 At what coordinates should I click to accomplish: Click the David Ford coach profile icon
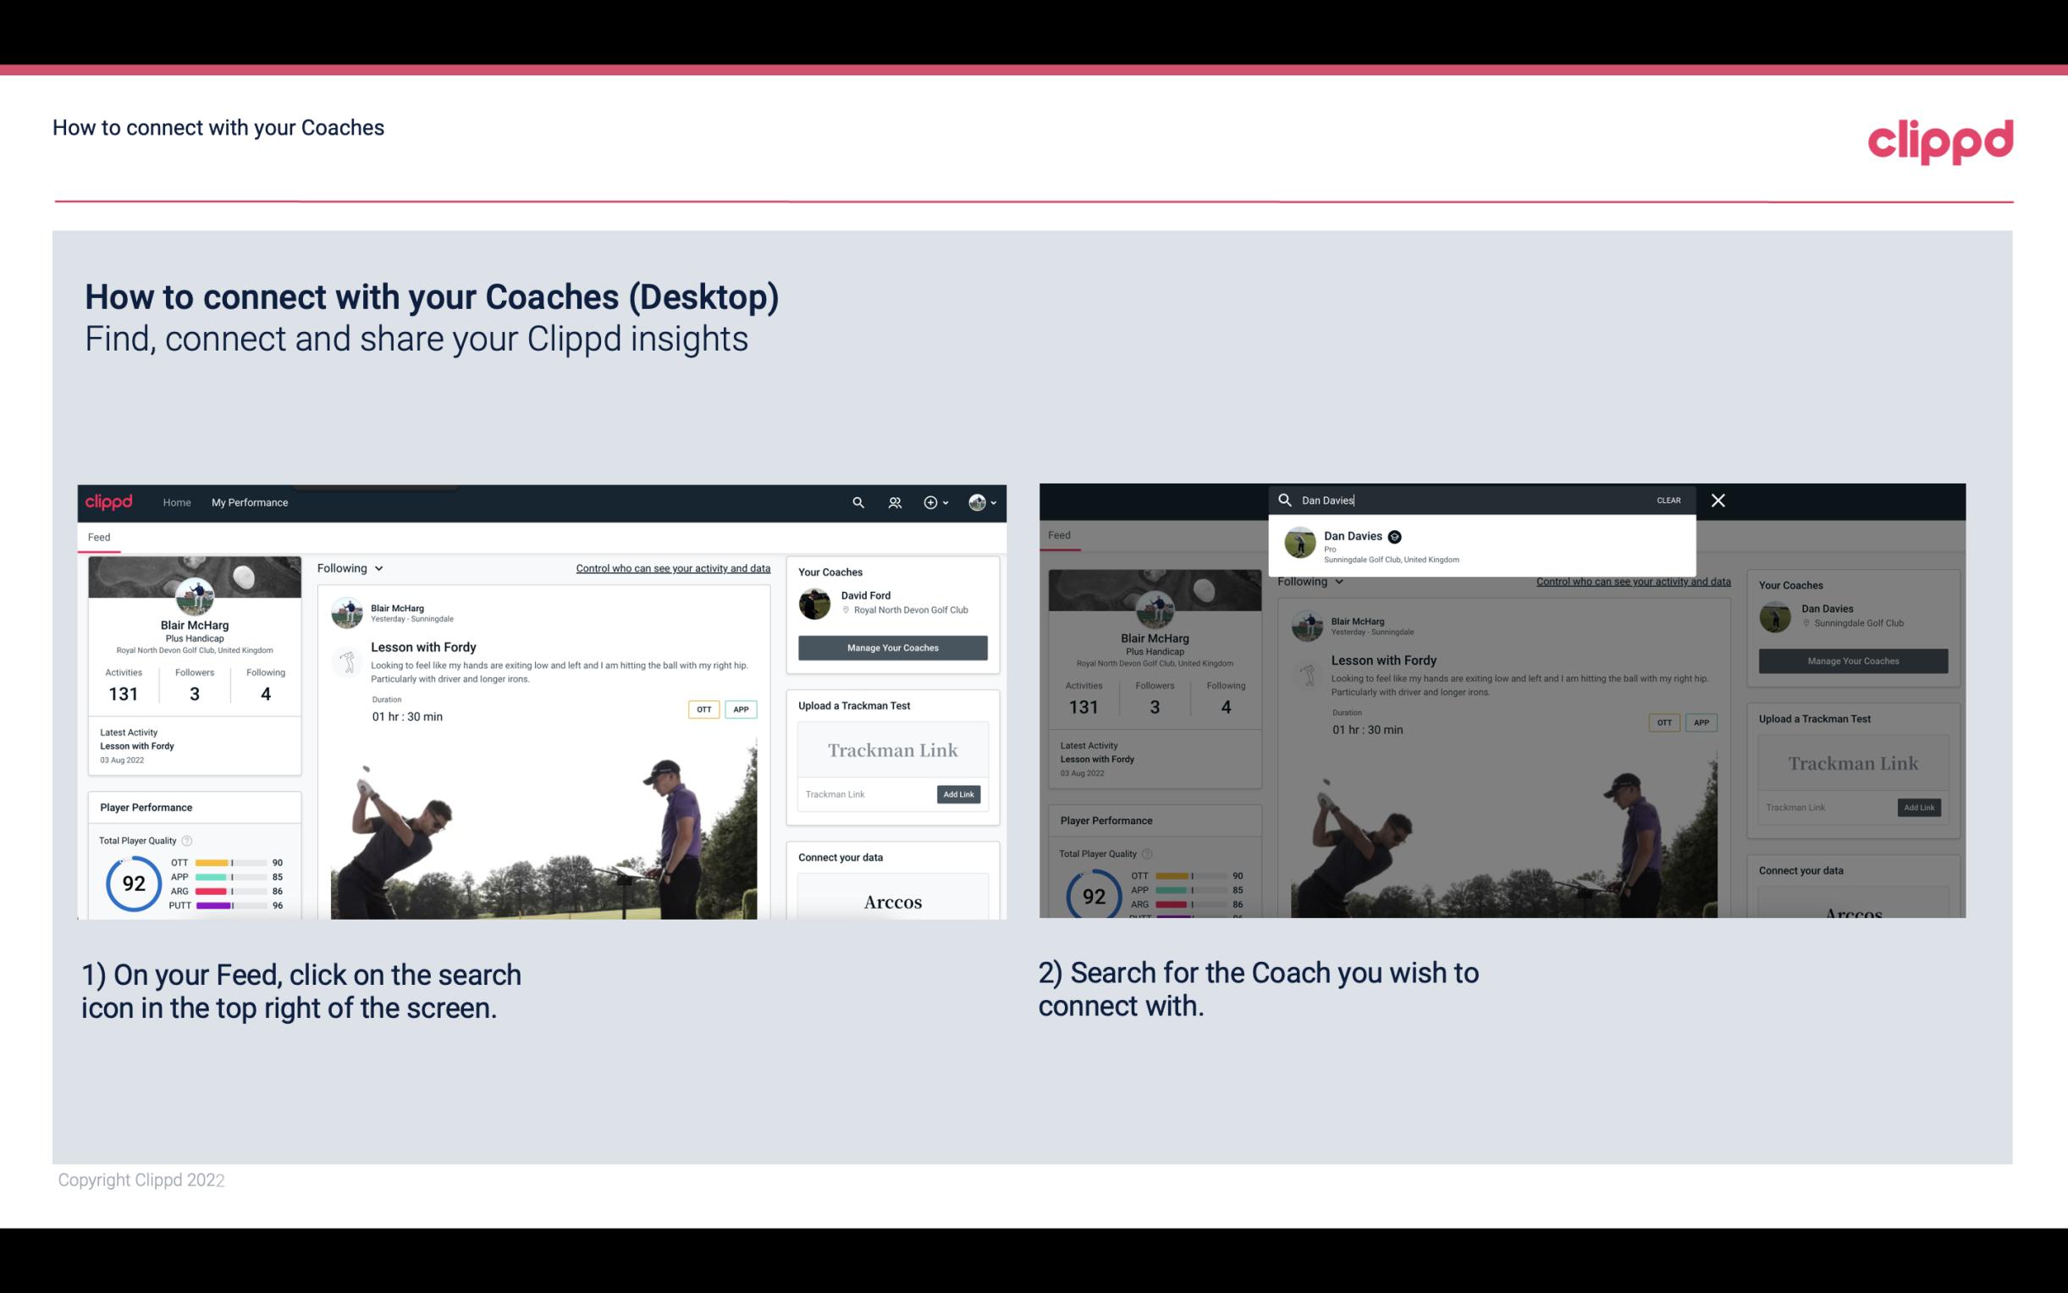816,600
